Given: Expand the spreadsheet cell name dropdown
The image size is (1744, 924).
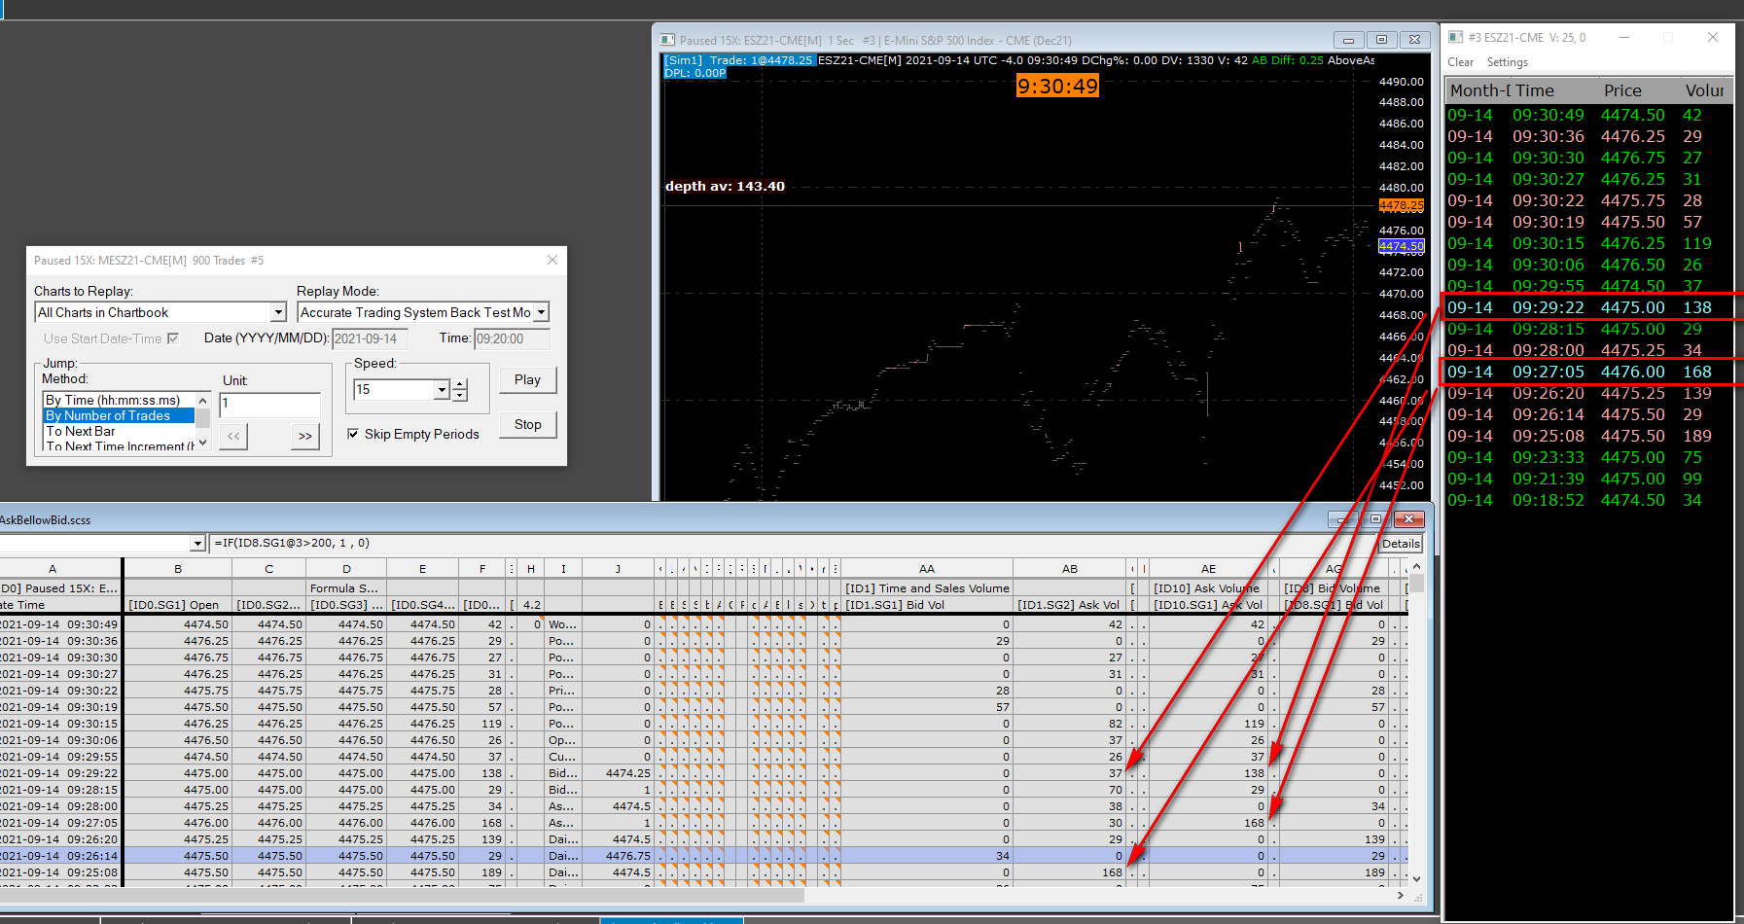Looking at the screenshot, I should click(x=197, y=544).
